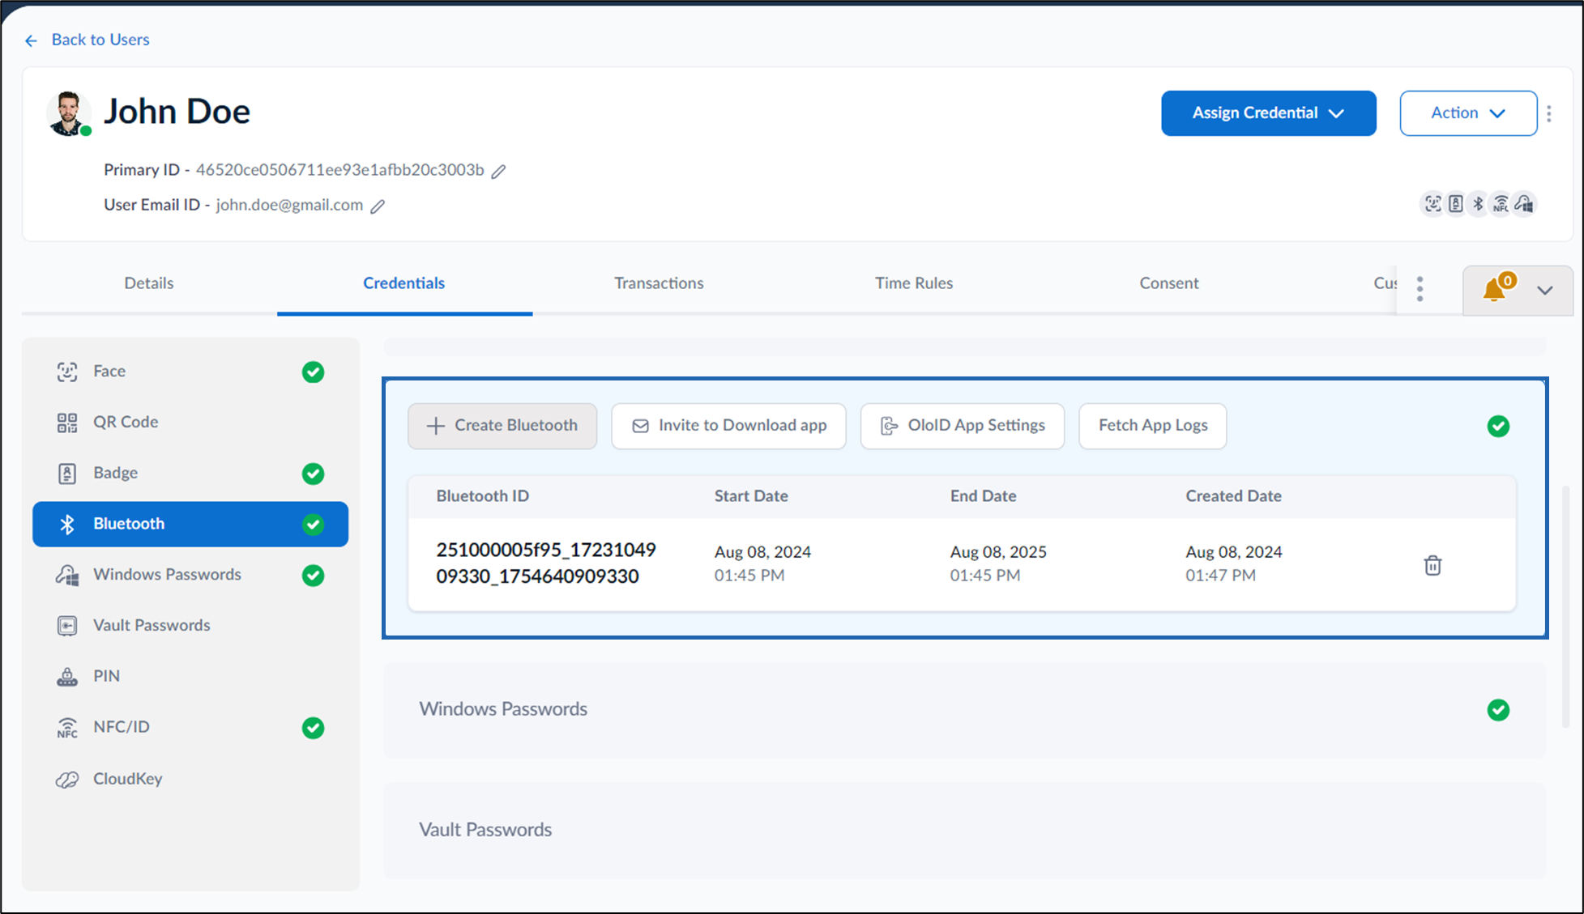Expand the Windows Passwords section

(964, 710)
